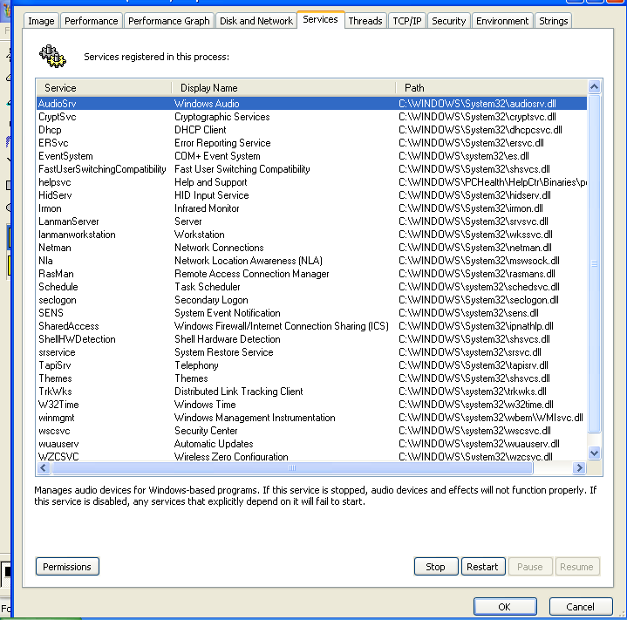The height and width of the screenshot is (620, 627).
Task: Click the Automatic Updates display name
Action: point(214,444)
